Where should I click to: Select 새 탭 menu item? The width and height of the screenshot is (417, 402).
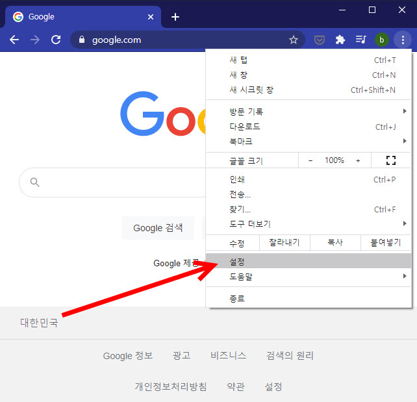[x=309, y=60]
